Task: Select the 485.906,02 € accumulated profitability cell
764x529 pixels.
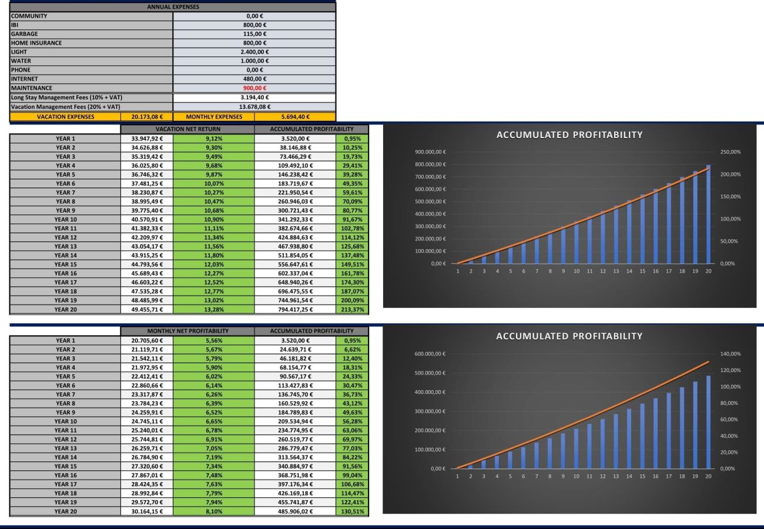Action: (x=295, y=511)
